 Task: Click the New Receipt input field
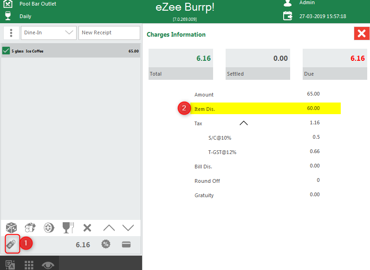coord(109,33)
